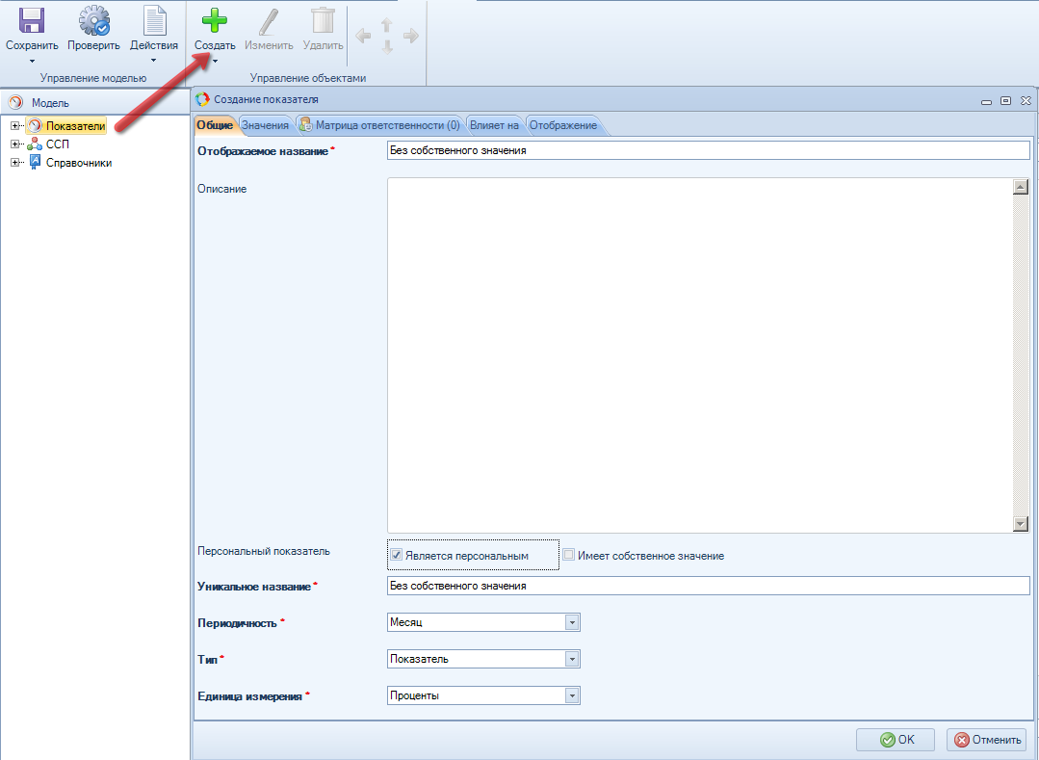The image size is (1039, 760).
Task: Click the Проверить gear icon
Action: click(x=93, y=21)
